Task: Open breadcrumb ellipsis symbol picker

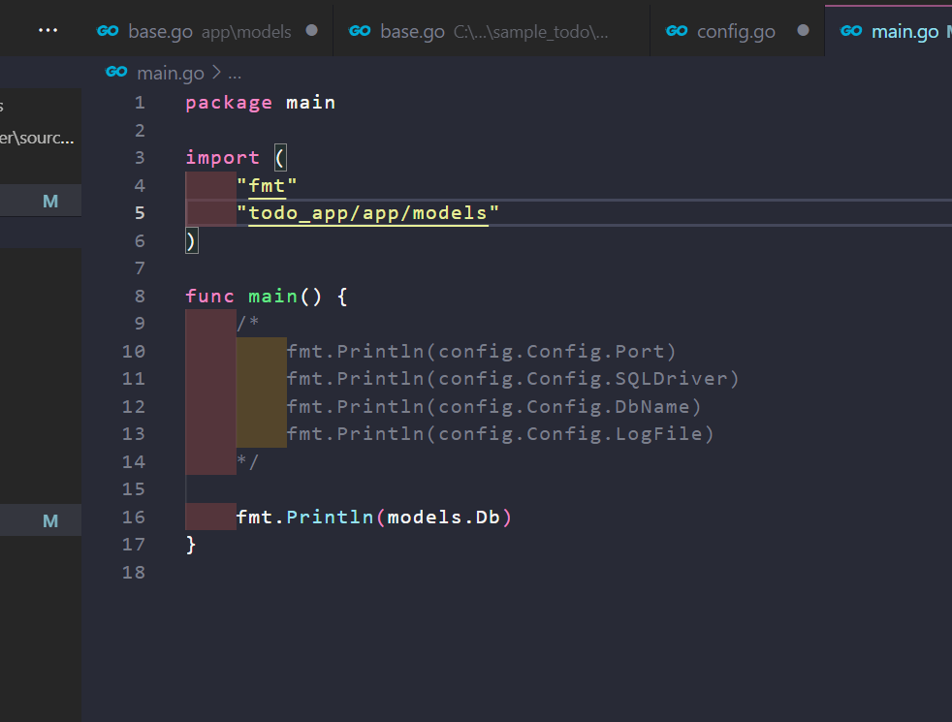Action: pos(234,73)
